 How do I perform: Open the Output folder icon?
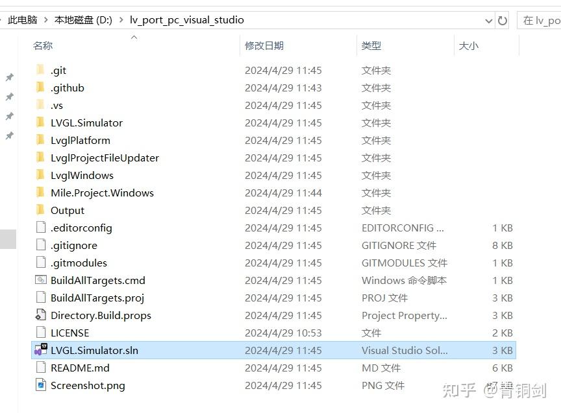click(x=42, y=210)
